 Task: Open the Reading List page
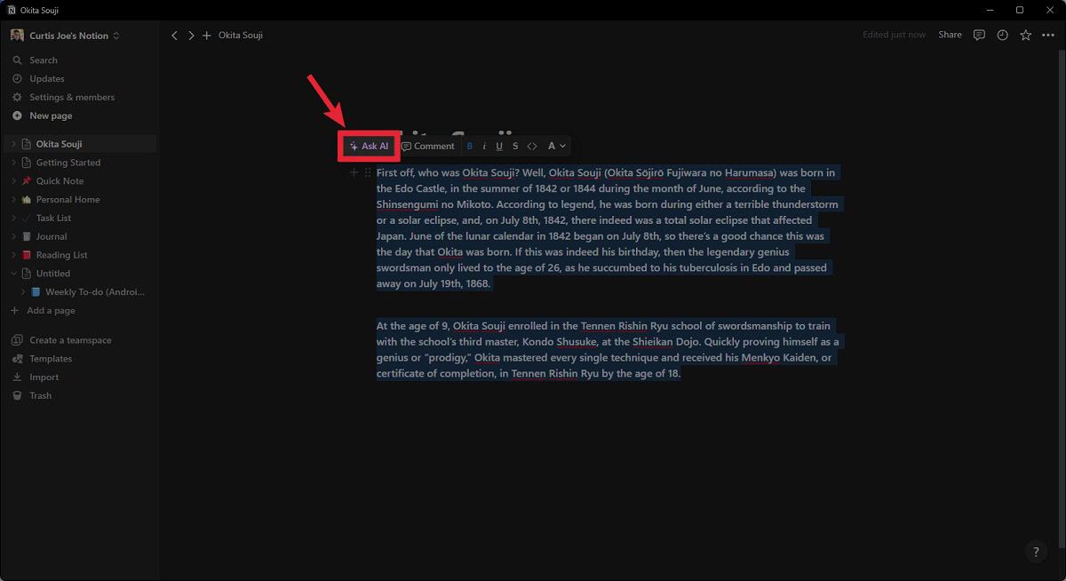pos(61,255)
